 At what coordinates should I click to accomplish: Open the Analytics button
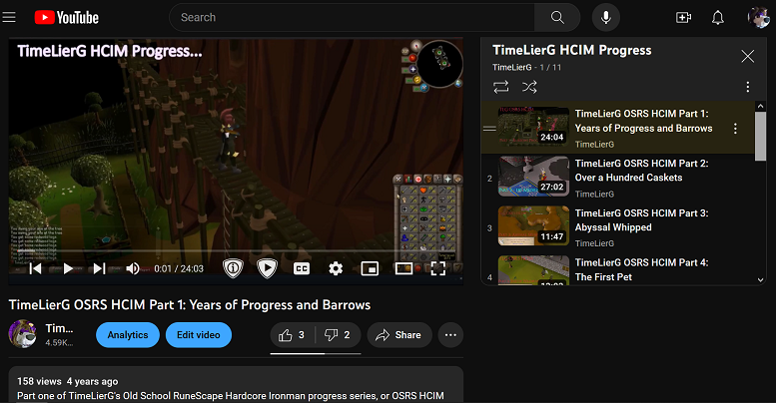128,335
